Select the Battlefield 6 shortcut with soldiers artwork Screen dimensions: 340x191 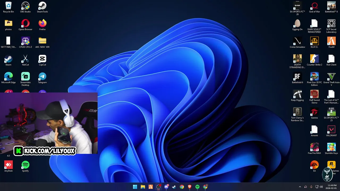(x=331, y=7)
